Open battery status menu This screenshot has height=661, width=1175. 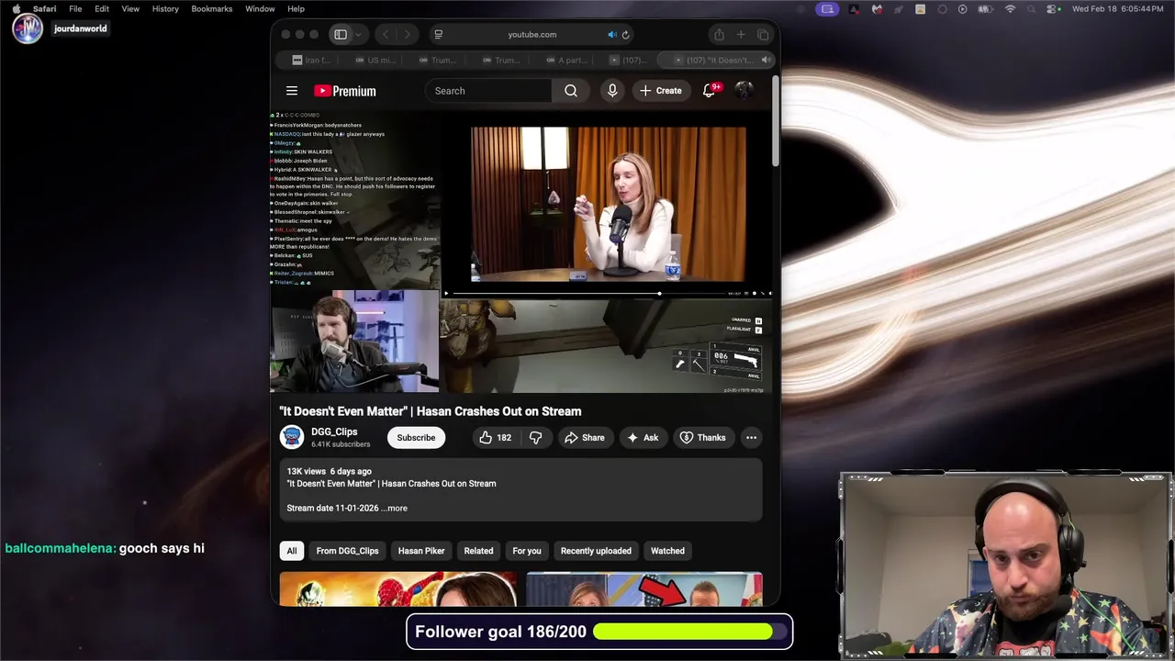point(987,9)
